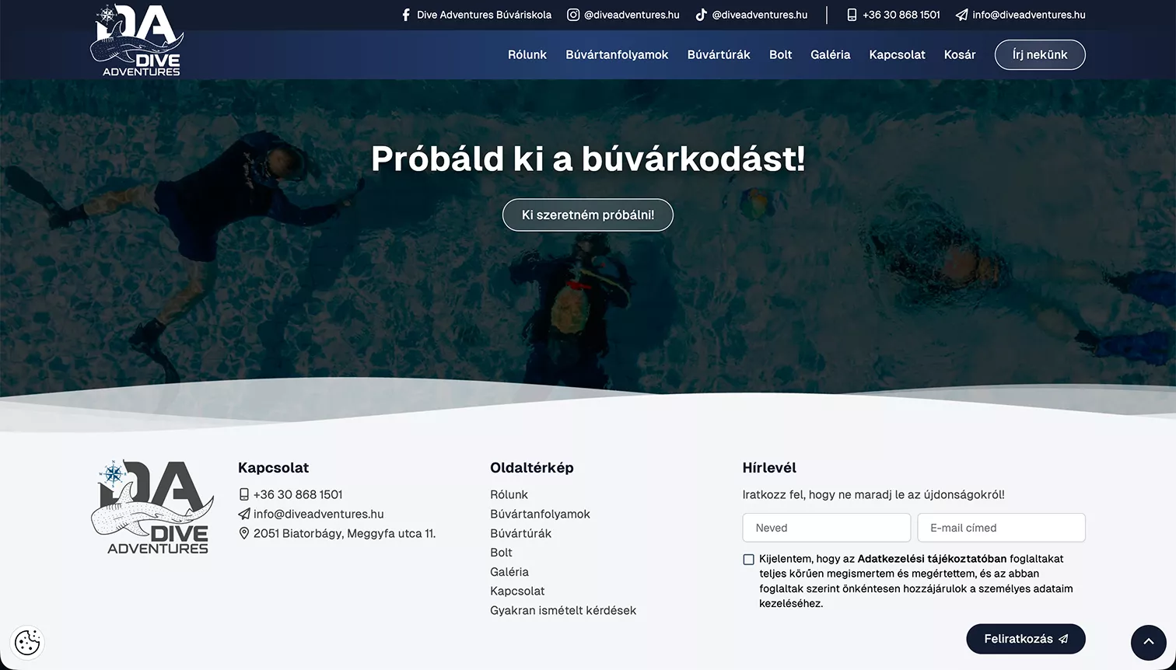Click the map pin icon beside address
This screenshot has height=670, width=1176.
click(244, 533)
